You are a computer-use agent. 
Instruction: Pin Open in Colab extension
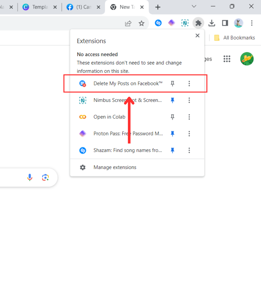coord(172,117)
